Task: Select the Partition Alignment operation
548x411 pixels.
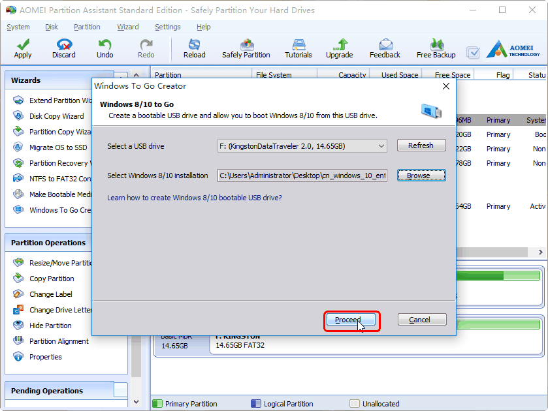Action: pyautogui.click(x=51, y=341)
